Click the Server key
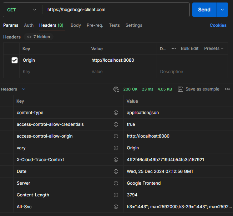Image resolution: width=233 pixels, height=216 pixels. pos(23,183)
